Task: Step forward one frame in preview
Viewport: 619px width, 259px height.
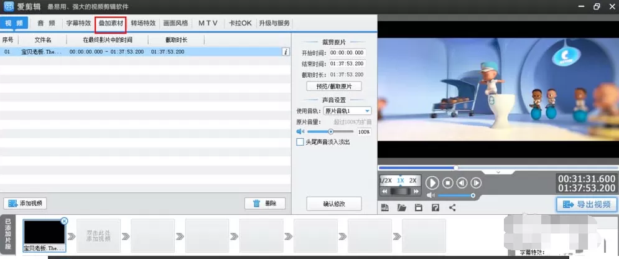Action: pyautogui.click(x=476, y=183)
